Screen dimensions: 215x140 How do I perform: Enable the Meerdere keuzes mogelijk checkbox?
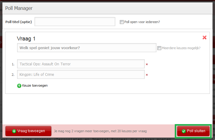click(x=159, y=48)
